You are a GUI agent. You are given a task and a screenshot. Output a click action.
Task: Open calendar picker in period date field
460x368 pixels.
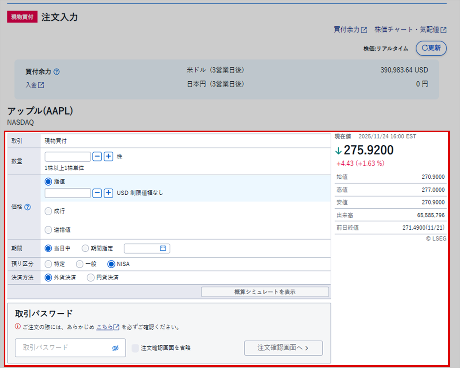click(163, 248)
